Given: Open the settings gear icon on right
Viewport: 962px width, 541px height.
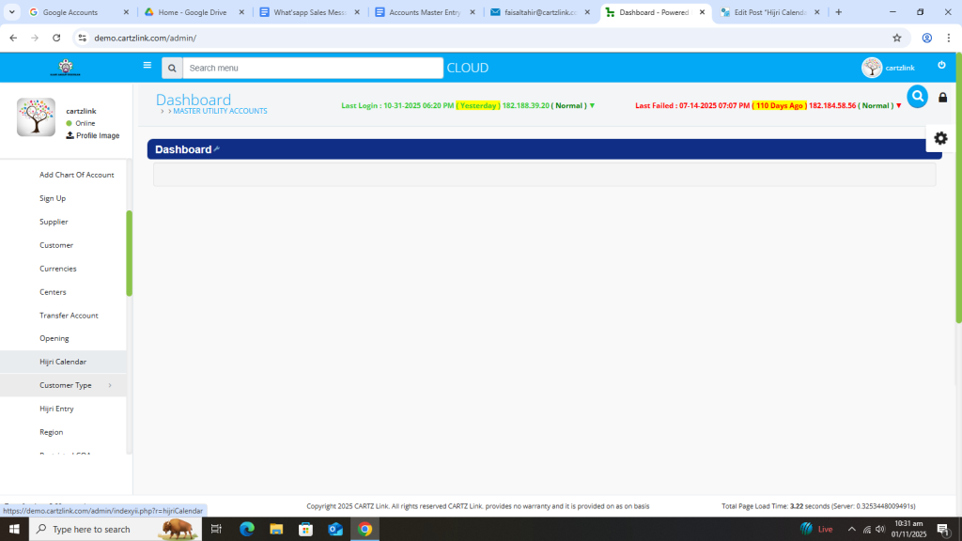Looking at the screenshot, I should 940,138.
